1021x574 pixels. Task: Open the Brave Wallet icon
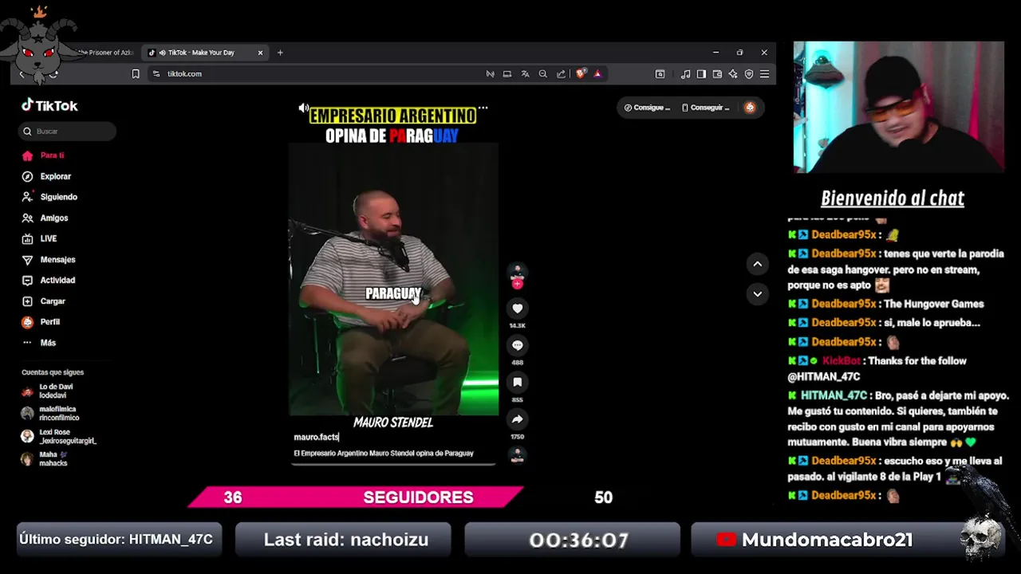(717, 73)
